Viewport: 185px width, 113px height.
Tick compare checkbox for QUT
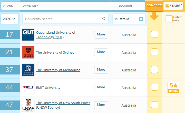click(x=154, y=34)
